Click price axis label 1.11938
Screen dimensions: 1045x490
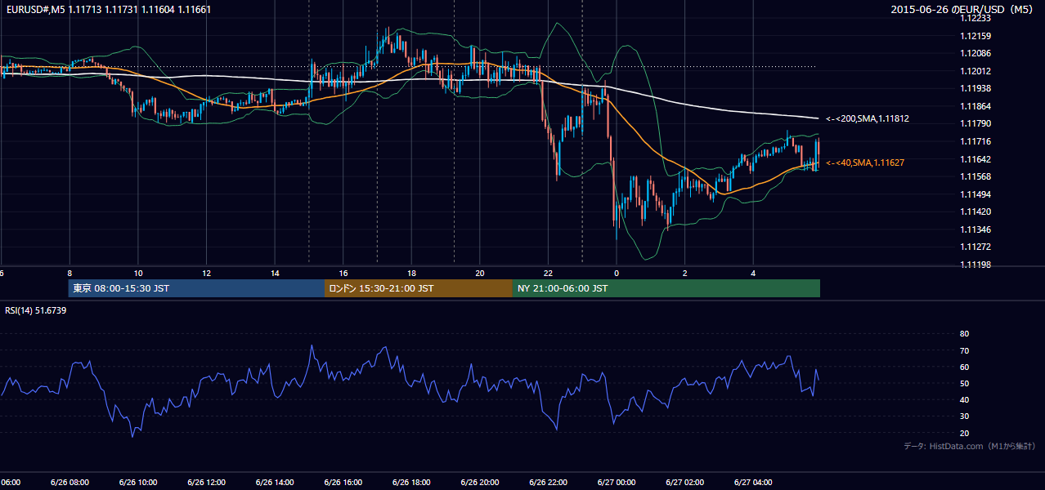pos(975,88)
